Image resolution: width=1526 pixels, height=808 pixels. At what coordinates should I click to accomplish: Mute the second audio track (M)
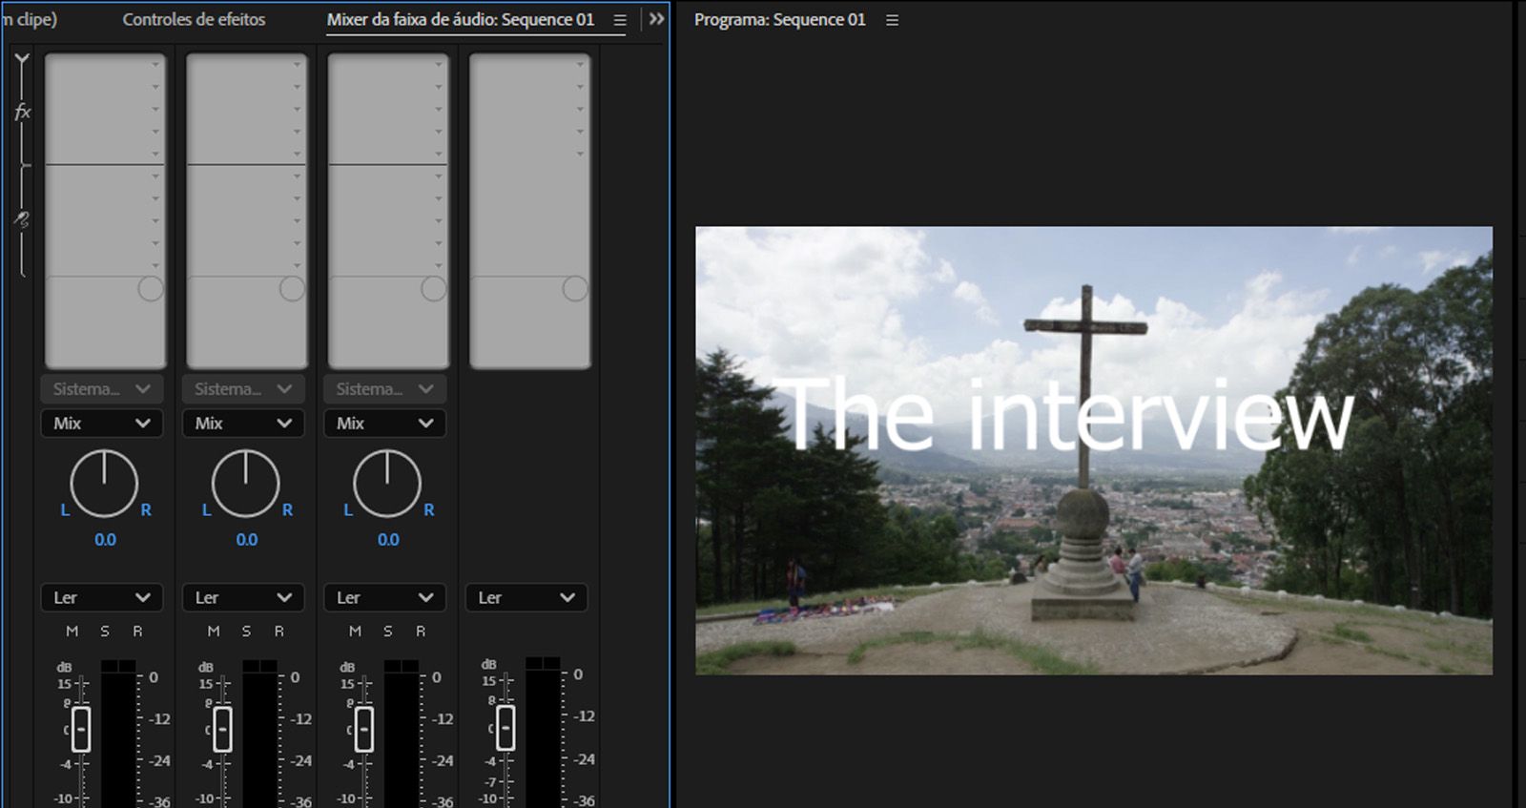(213, 632)
